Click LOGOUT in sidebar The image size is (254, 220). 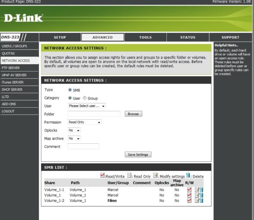(x=19, y=112)
